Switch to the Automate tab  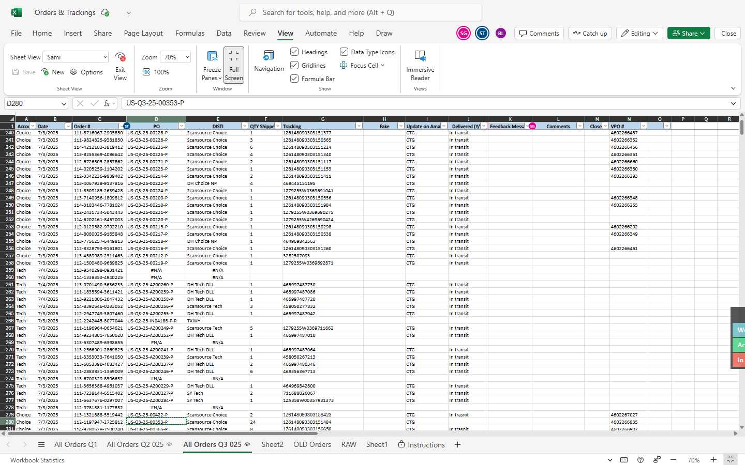coord(321,33)
